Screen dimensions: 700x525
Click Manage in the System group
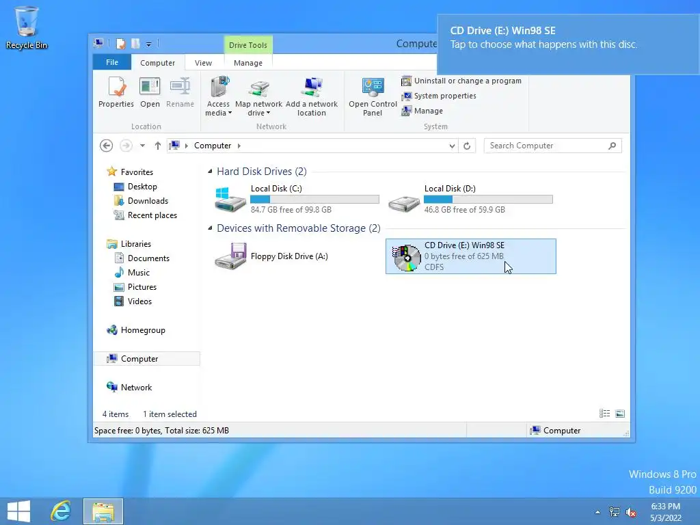click(x=422, y=111)
